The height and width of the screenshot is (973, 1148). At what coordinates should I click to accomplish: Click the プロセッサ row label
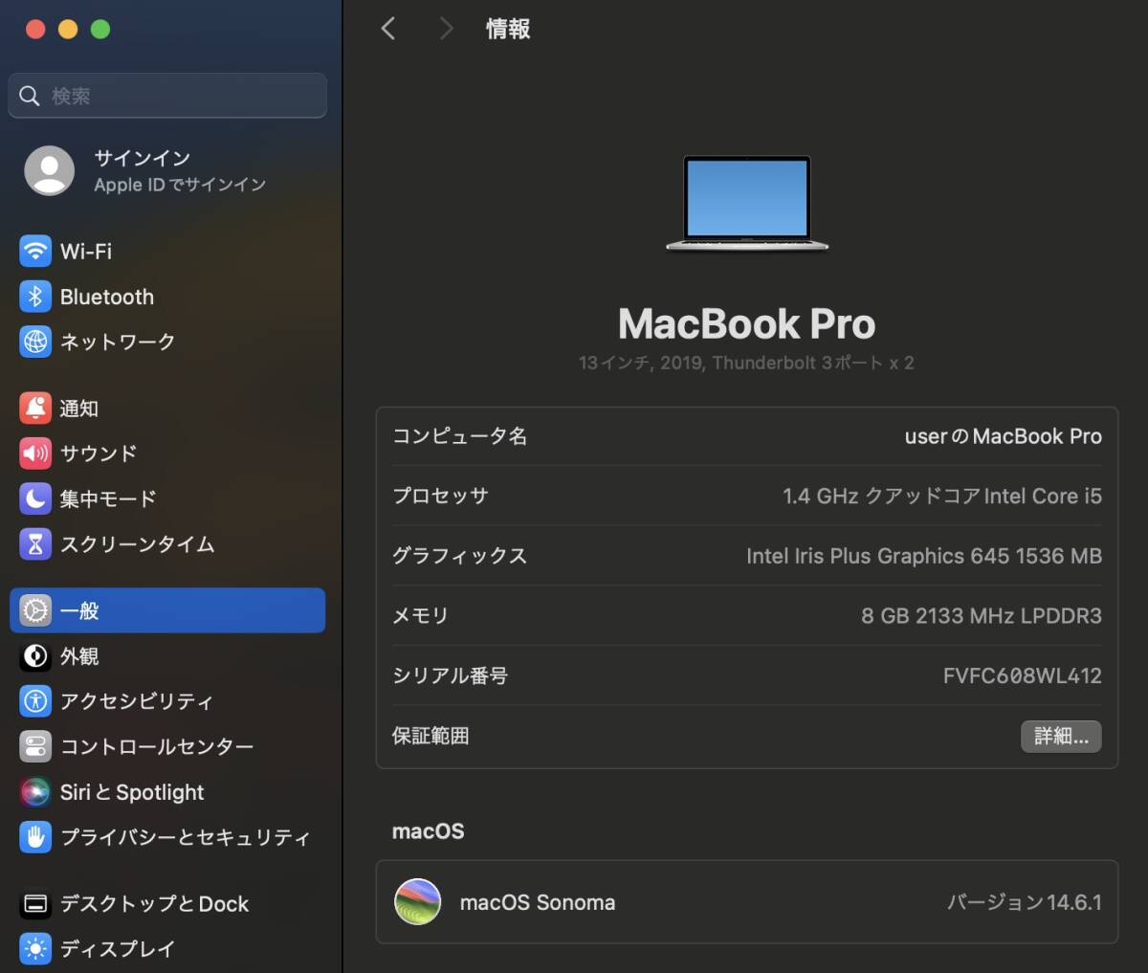click(440, 496)
